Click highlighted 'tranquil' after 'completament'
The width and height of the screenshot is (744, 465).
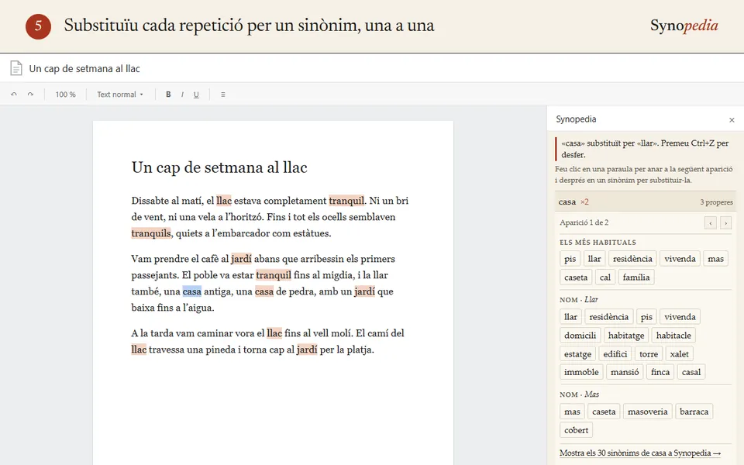pos(346,201)
